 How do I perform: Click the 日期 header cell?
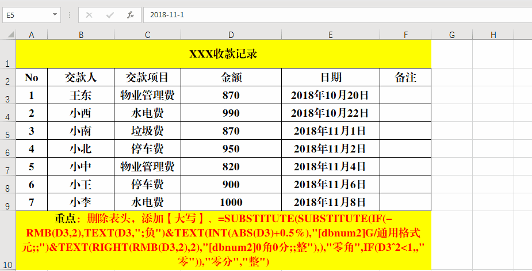[x=331, y=77]
